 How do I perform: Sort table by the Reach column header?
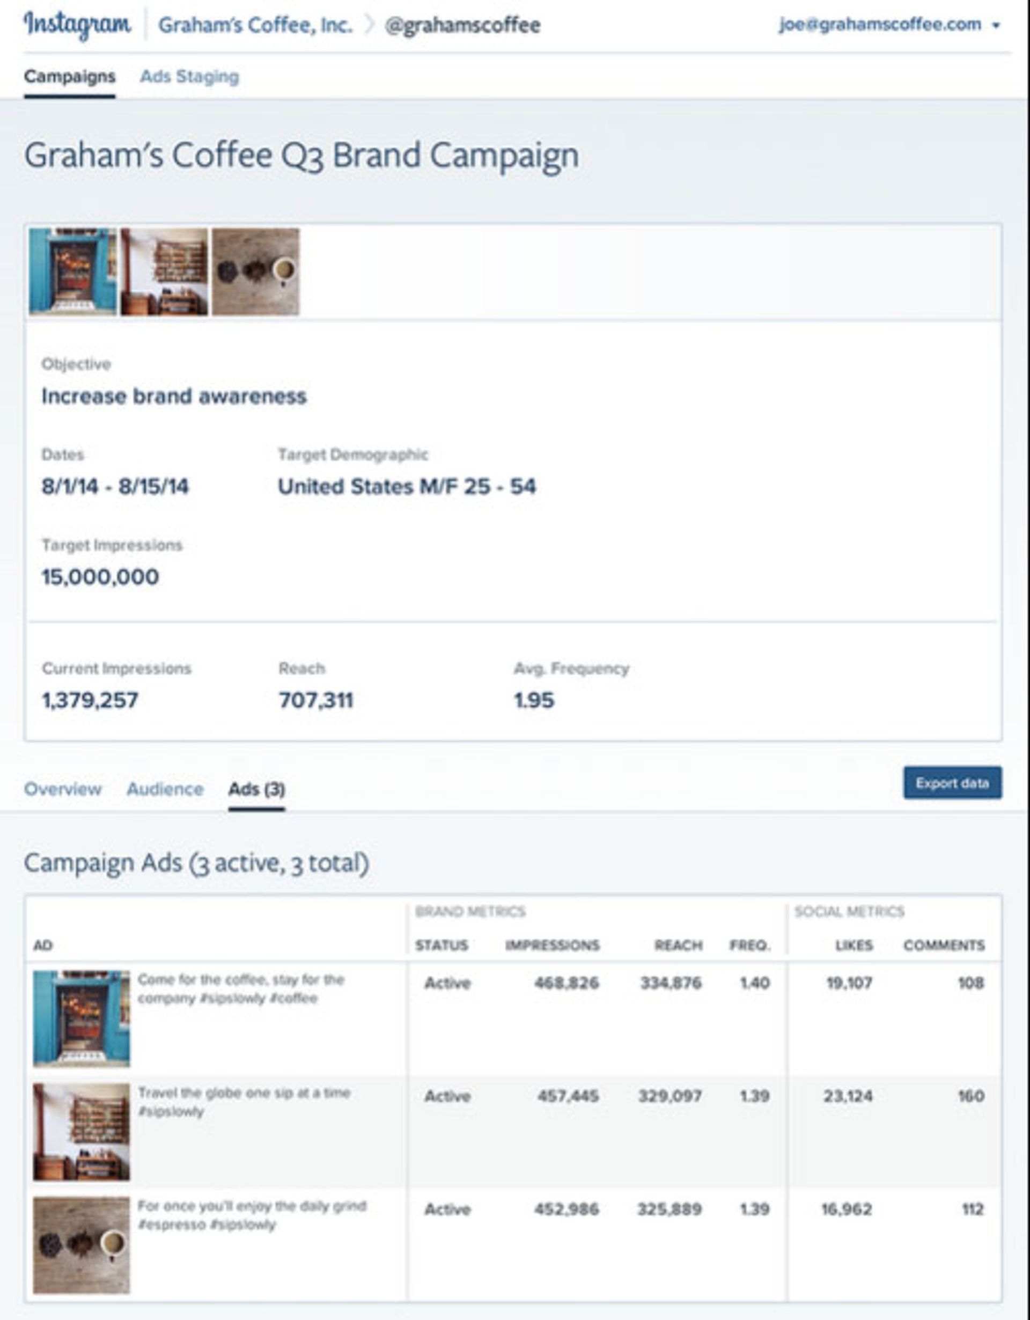point(678,945)
